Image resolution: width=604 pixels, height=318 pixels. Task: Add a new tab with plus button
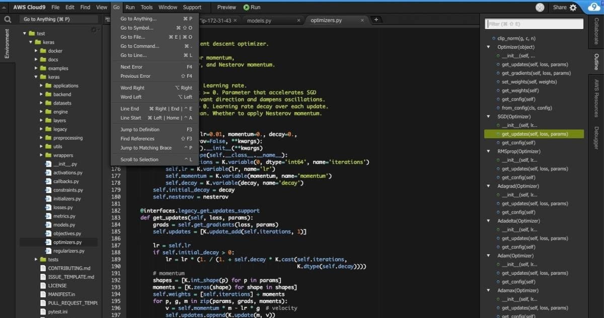[376, 20]
